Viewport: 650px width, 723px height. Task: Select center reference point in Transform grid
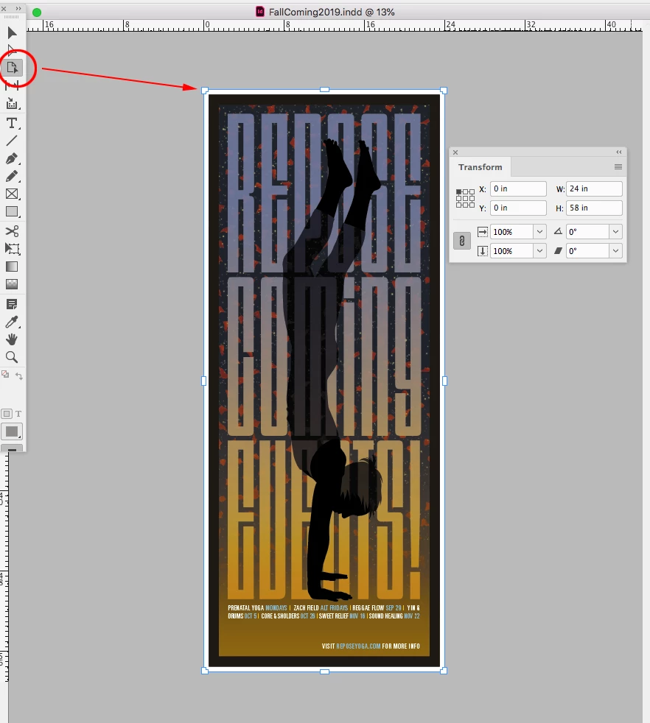[x=465, y=198]
